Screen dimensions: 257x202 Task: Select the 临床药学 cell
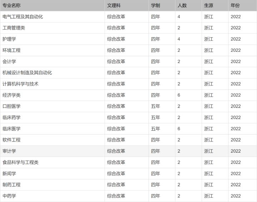point(11,118)
